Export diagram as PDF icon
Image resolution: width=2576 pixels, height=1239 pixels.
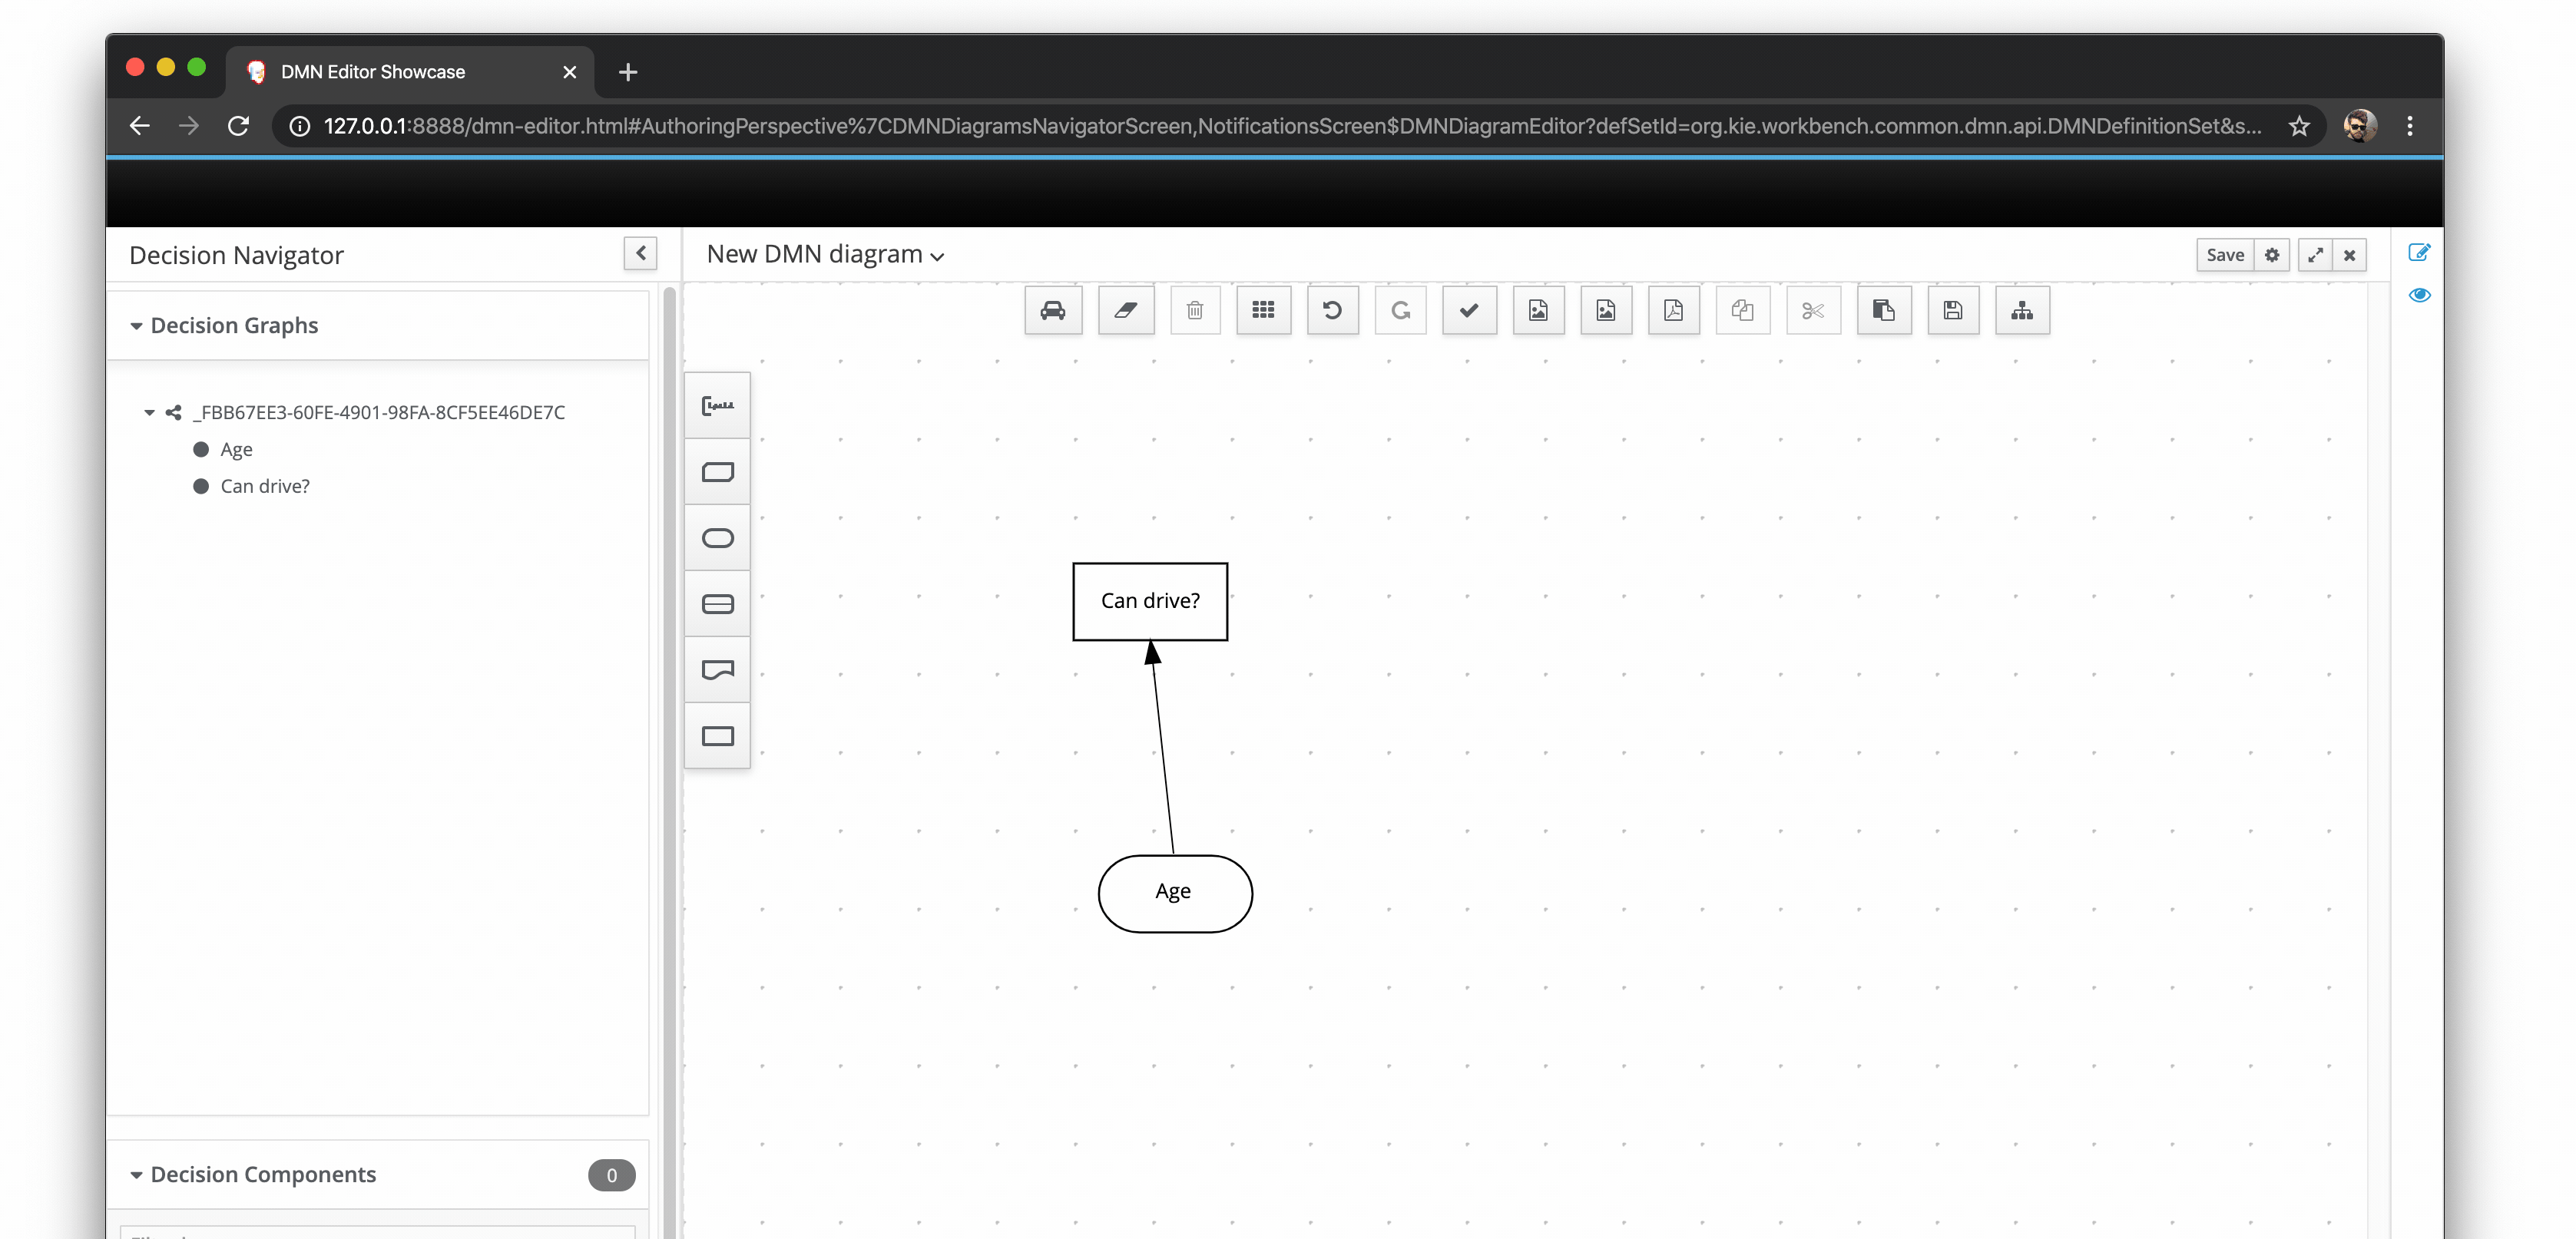tap(1673, 311)
